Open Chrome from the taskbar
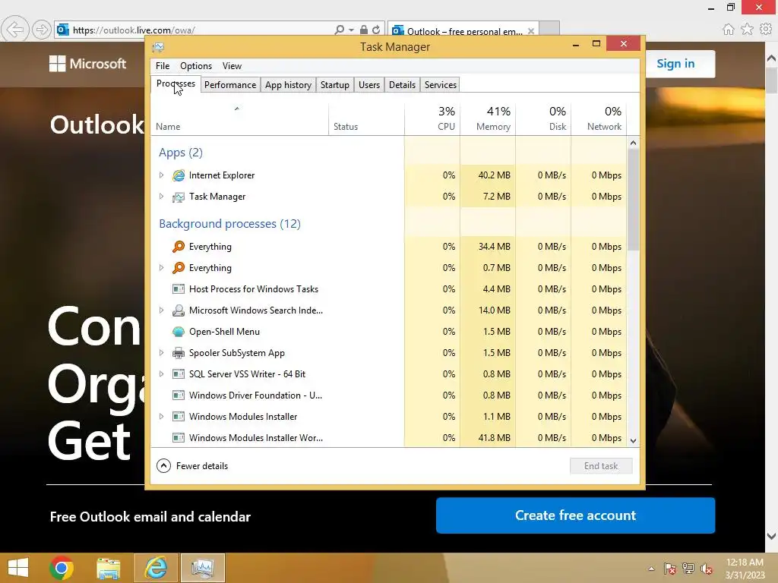778x583 pixels. [x=62, y=568]
